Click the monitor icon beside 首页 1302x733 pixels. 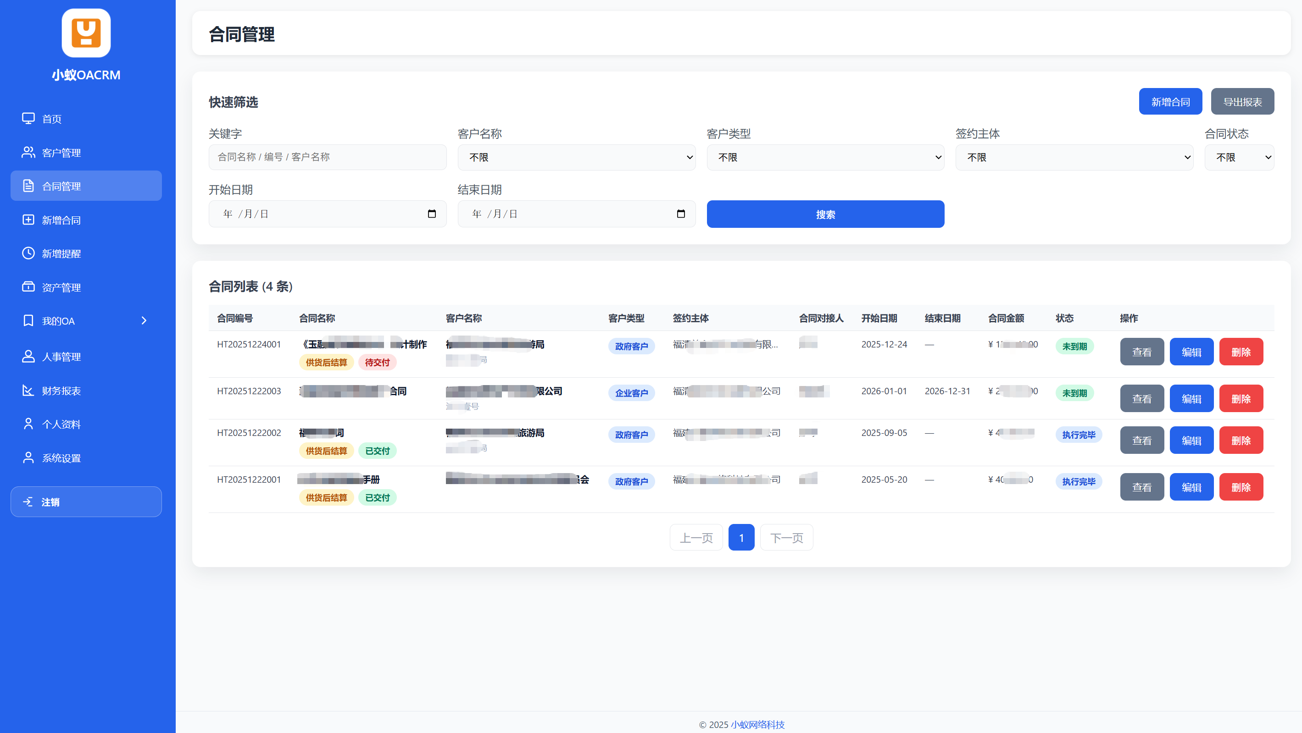pos(28,118)
